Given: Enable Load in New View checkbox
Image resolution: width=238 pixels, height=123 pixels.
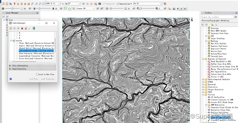Looking at the screenshot, I should [37, 74].
